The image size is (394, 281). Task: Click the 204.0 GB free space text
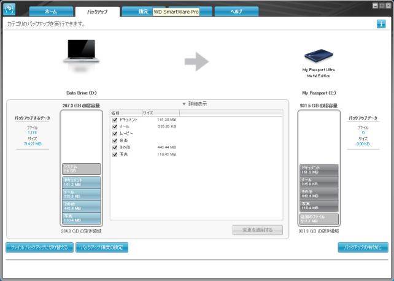click(x=81, y=231)
